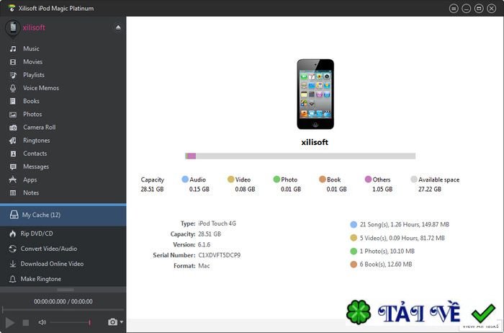Click the xilisoft device name under image
Image resolution: width=504 pixels, height=333 pixels.
[315, 142]
